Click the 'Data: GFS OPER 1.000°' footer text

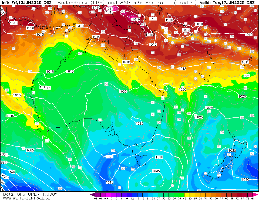tap(30, 194)
